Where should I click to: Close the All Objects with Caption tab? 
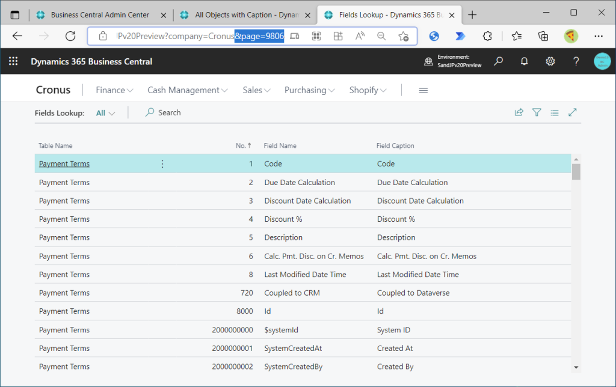(307, 15)
